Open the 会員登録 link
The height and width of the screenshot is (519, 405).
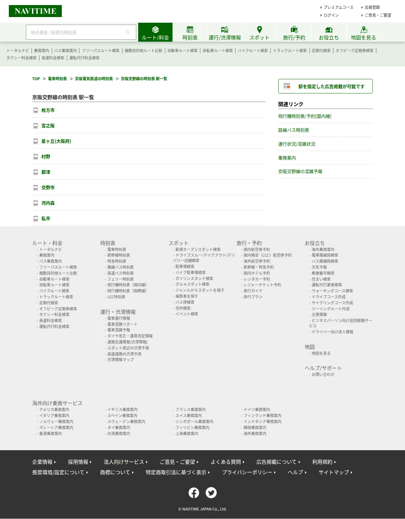click(x=372, y=7)
